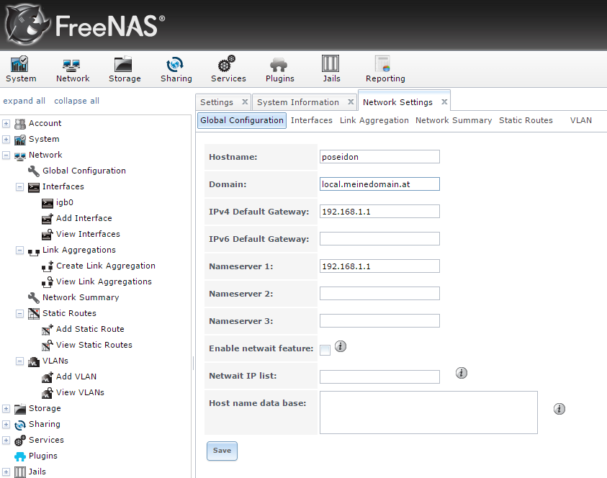The image size is (607, 478).
Task: Open the Plugins toolbar icon
Action: [x=279, y=65]
